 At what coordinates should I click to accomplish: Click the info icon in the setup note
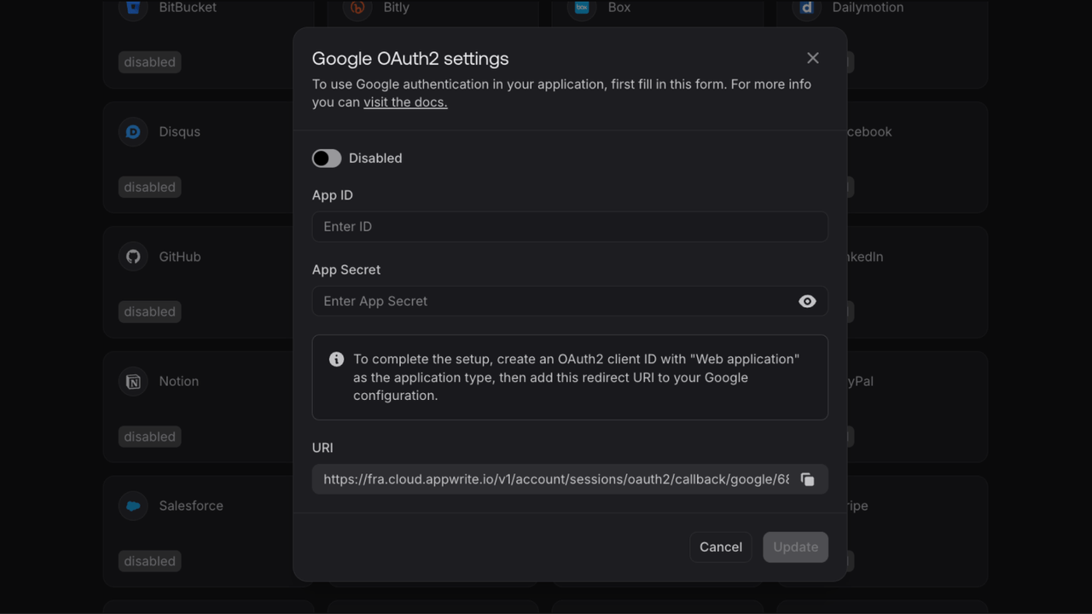335,358
